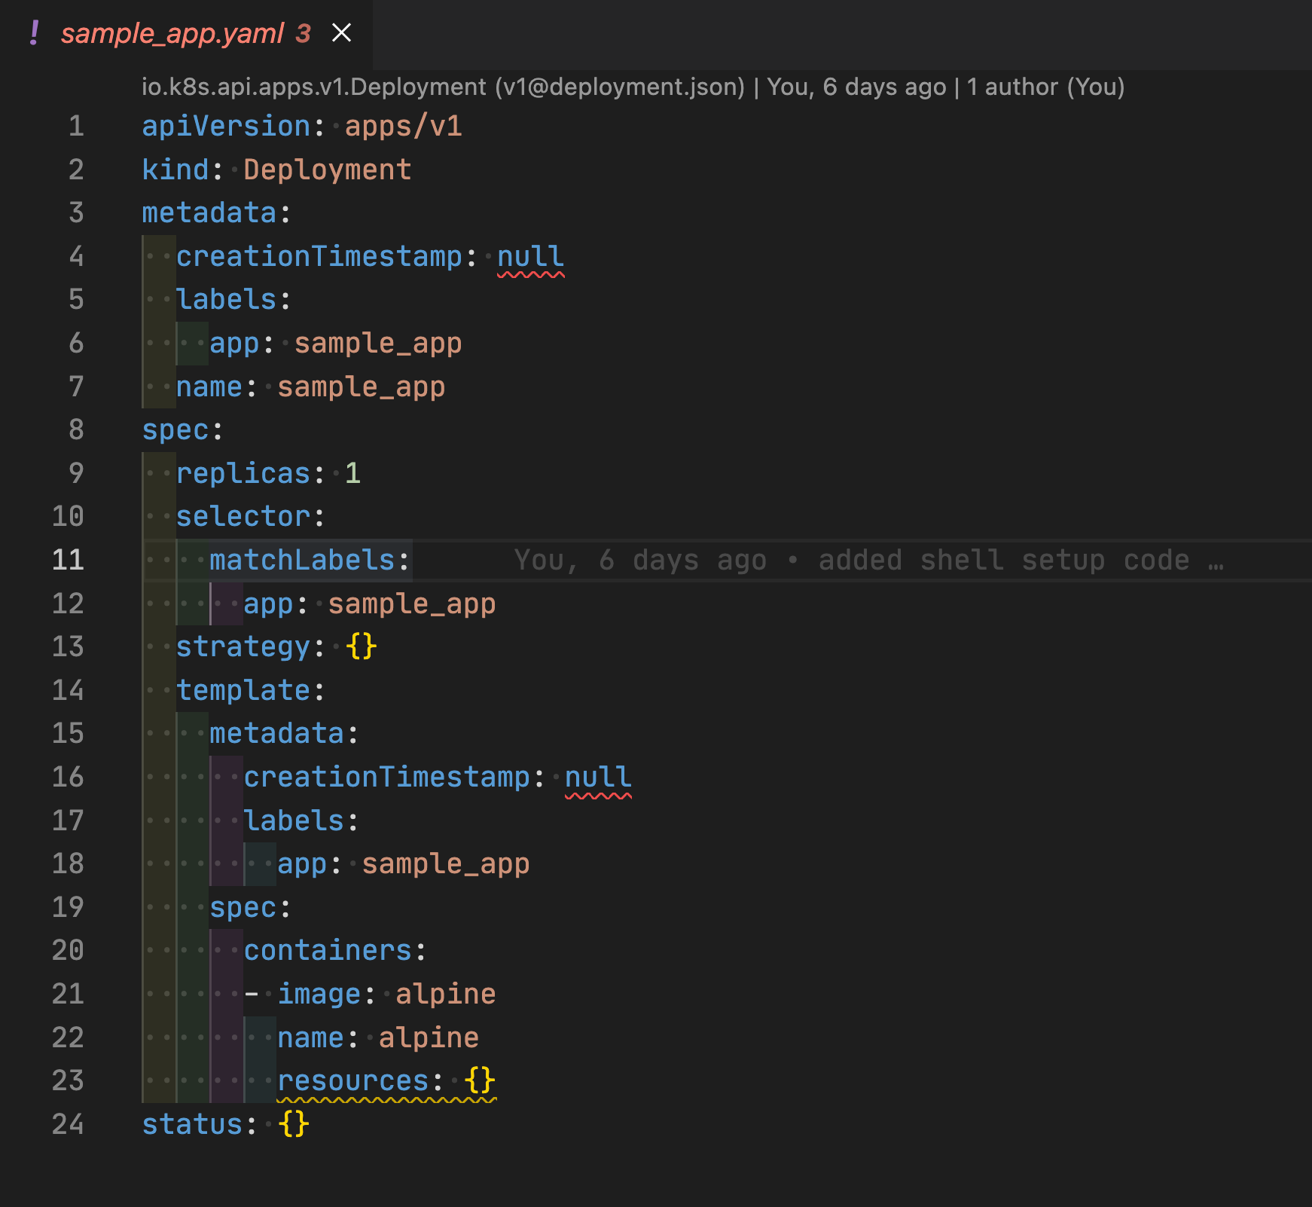
Task: Click the apps/v1 value
Action: 404,126
